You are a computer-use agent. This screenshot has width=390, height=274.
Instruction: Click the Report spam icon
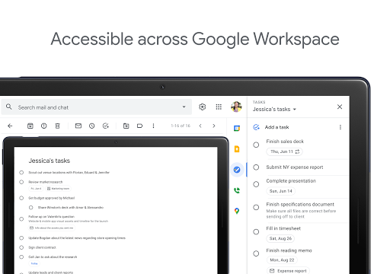coord(44,126)
